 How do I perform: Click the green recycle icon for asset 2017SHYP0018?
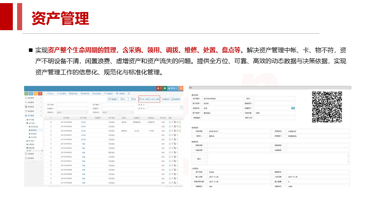pyautogui.click(x=180, y=131)
